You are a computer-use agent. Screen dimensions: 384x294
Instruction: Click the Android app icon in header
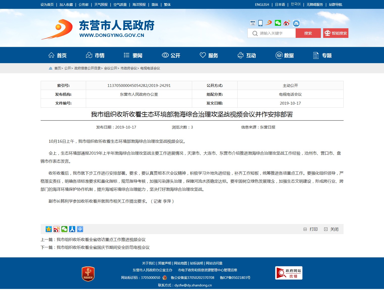296,23
